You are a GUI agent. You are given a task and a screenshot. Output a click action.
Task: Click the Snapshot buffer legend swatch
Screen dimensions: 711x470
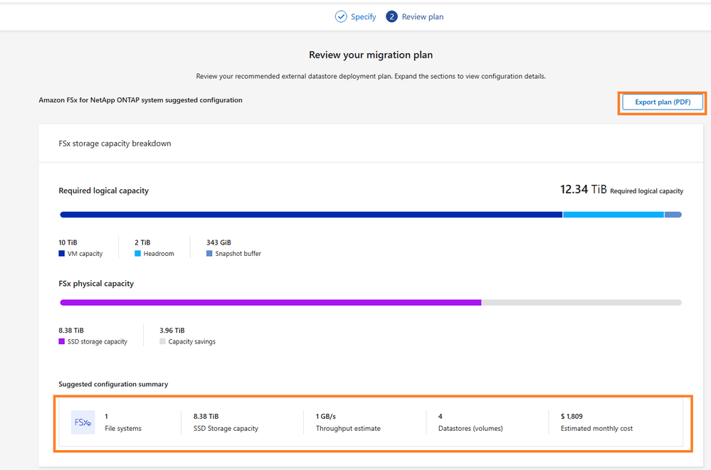pos(209,254)
